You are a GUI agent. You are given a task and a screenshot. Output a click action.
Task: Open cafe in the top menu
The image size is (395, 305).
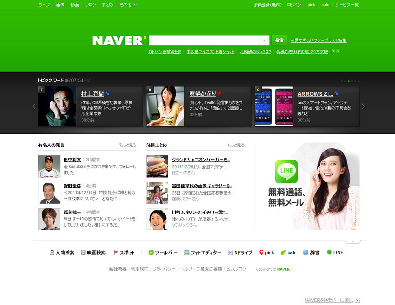tap(325, 5)
